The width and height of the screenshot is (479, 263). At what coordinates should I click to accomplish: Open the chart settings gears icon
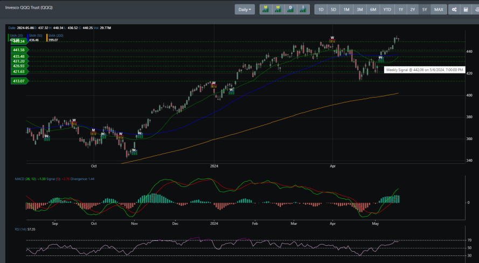[454, 10]
